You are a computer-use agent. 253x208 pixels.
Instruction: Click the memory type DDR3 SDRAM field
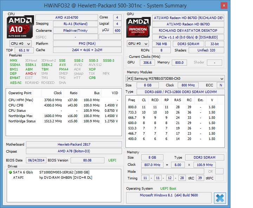[x=205, y=158]
